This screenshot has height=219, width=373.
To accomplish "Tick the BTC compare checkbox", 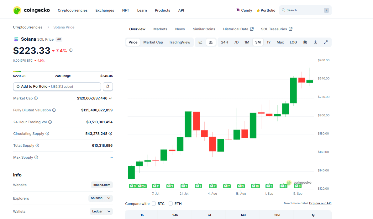I will tap(154, 204).
